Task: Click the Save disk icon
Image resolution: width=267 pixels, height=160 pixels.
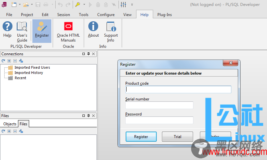Action: [x=38, y=5]
